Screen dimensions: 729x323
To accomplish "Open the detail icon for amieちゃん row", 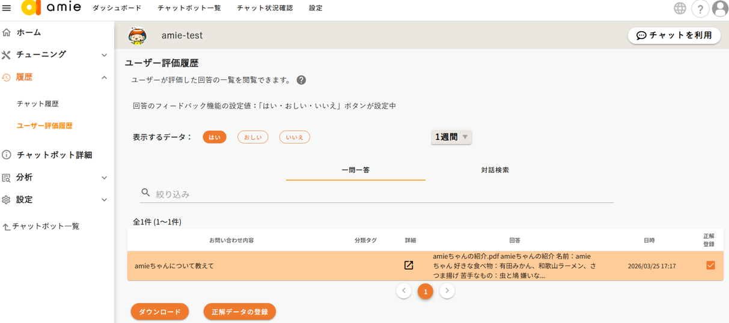I will [409, 265].
